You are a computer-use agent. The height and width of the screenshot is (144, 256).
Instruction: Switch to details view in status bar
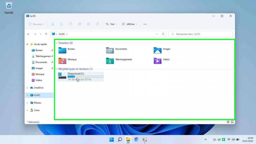[x=228, y=122]
